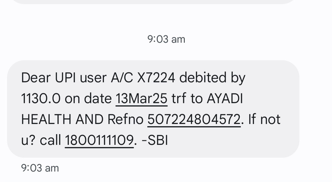Open the reference number 507224804572 link

coord(194,119)
